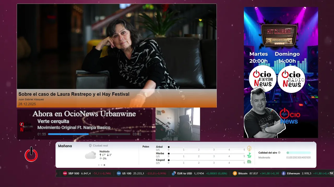The width and height of the screenshot is (334, 187).
Task: Click the orange Bitcoin coin icon
Action: pos(235,173)
